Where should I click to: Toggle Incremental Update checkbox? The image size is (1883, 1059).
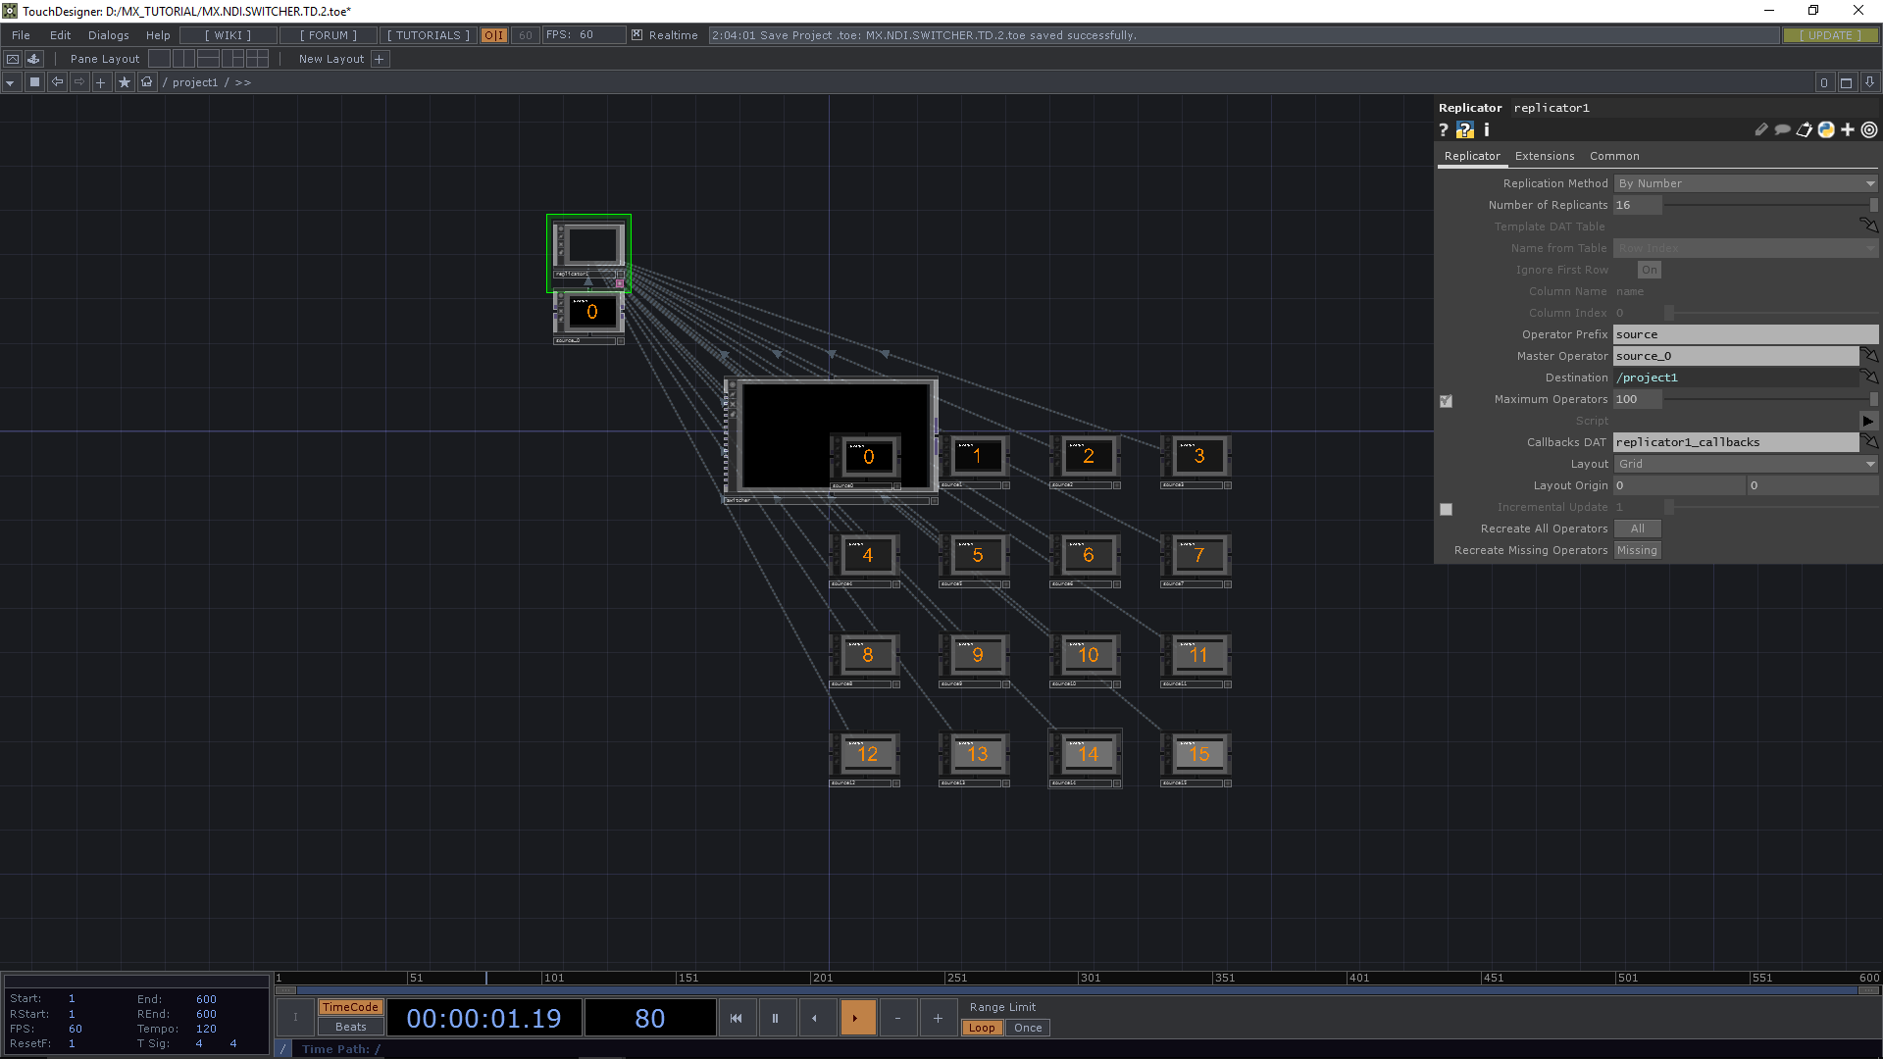[1446, 509]
